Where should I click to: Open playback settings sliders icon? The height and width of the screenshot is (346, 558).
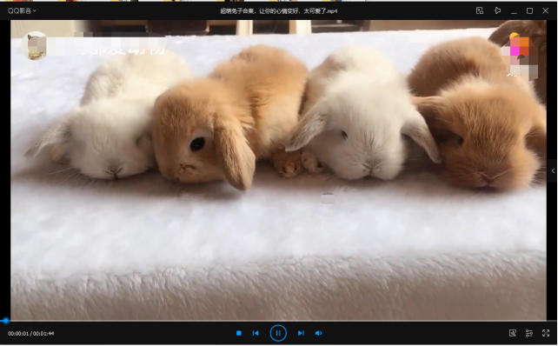point(529,333)
